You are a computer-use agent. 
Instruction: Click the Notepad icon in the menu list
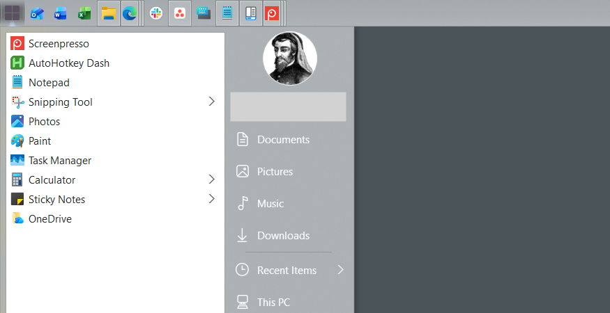(17, 82)
